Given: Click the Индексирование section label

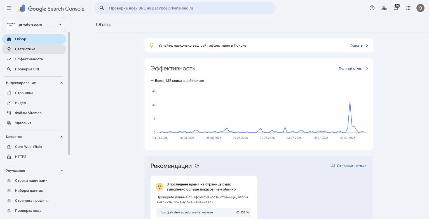Looking at the screenshot, I should [21, 83].
